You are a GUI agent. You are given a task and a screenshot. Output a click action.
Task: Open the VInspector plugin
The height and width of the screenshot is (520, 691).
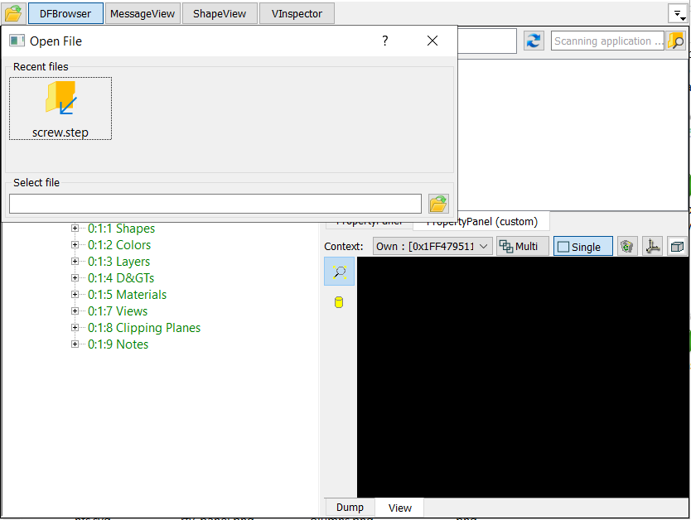pyautogui.click(x=297, y=13)
